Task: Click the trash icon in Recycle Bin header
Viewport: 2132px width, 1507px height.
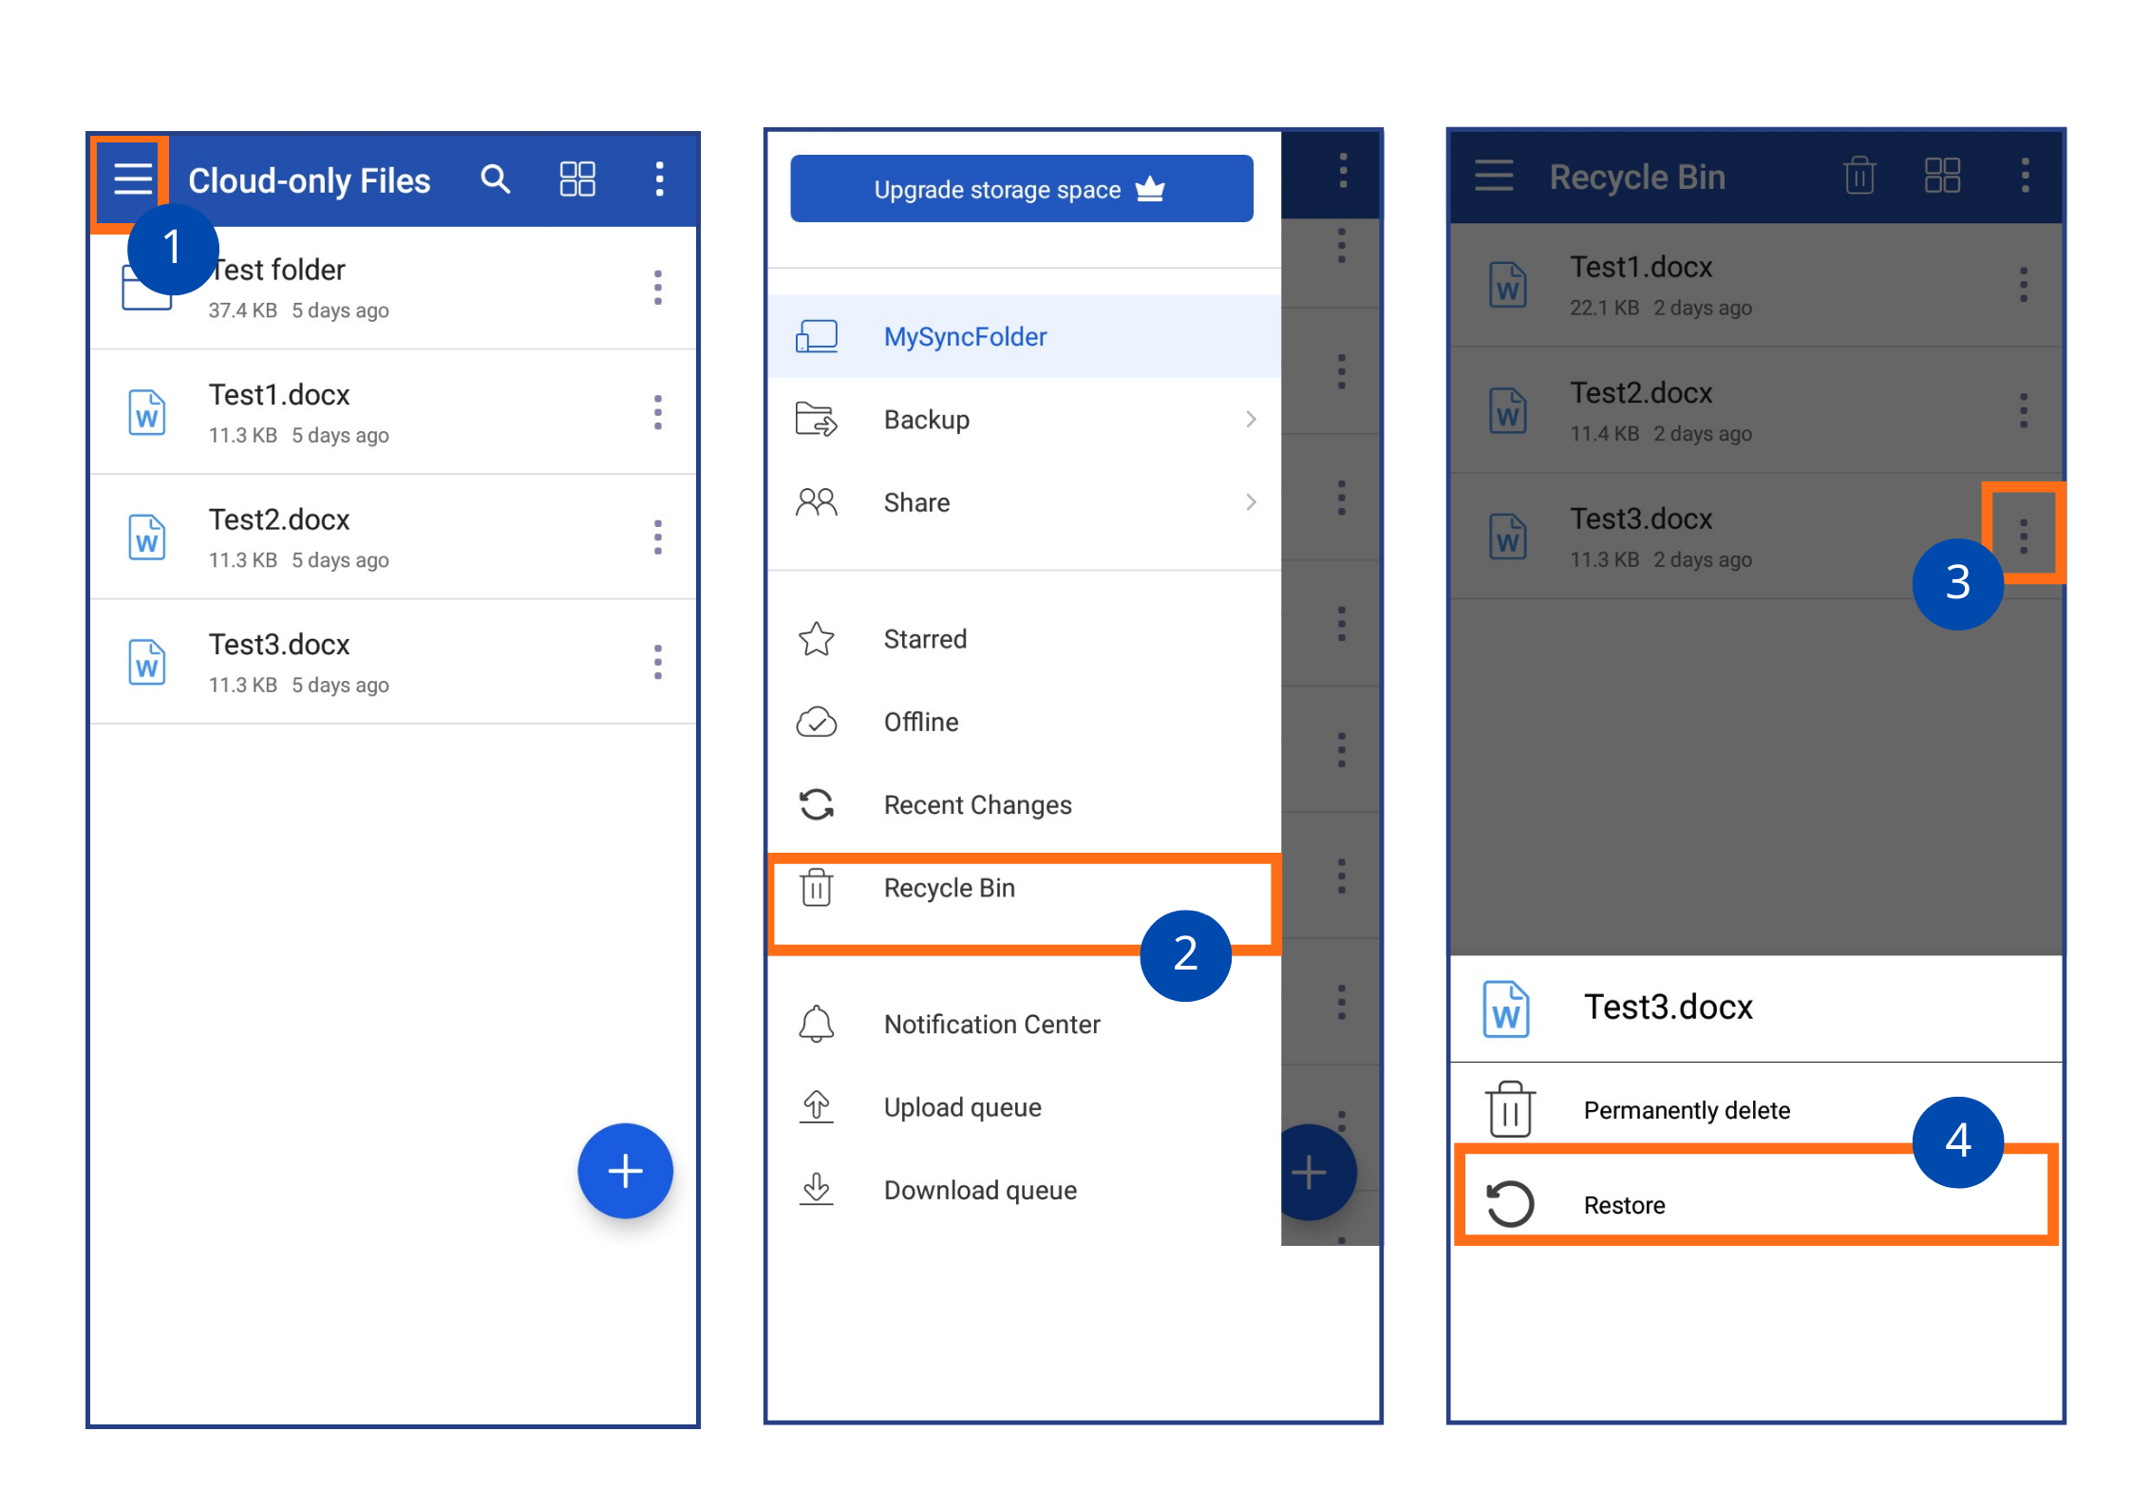Action: click(x=1859, y=176)
